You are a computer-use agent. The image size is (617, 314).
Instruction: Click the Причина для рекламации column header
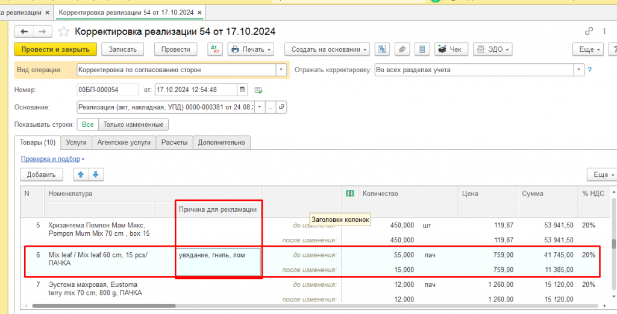pyautogui.click(x=218, y=209)
